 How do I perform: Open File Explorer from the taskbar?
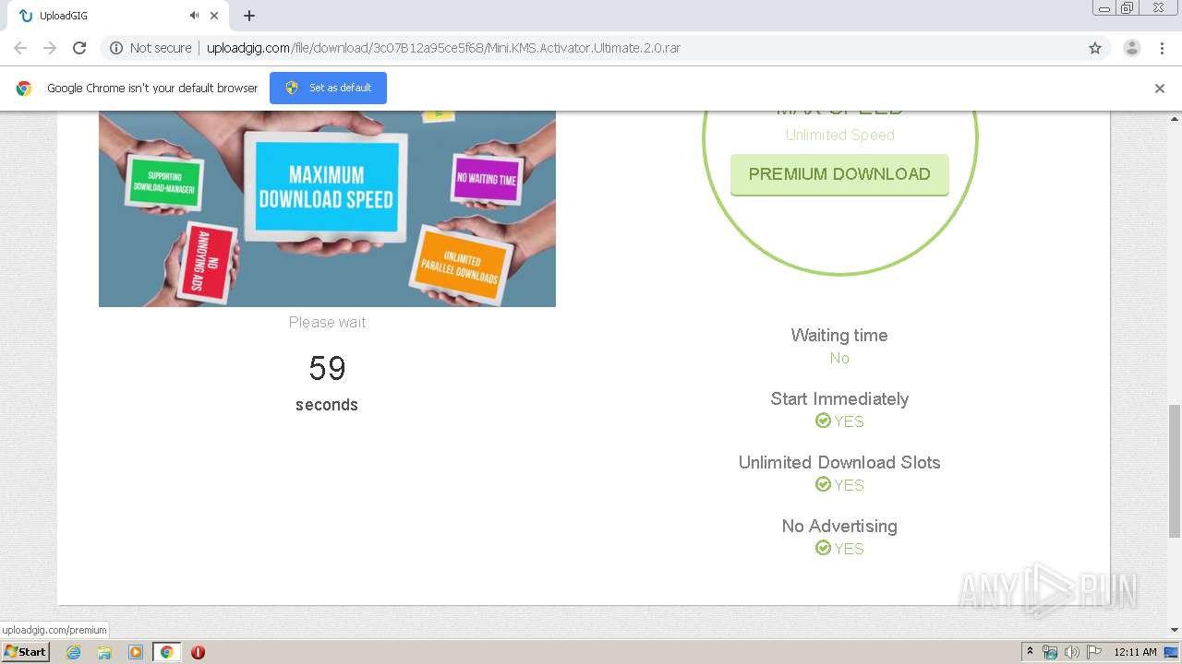104,652
